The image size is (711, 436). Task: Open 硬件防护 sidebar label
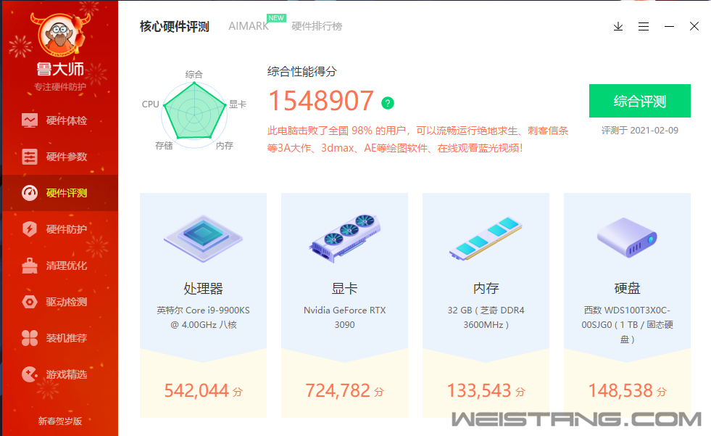[66, 229]
